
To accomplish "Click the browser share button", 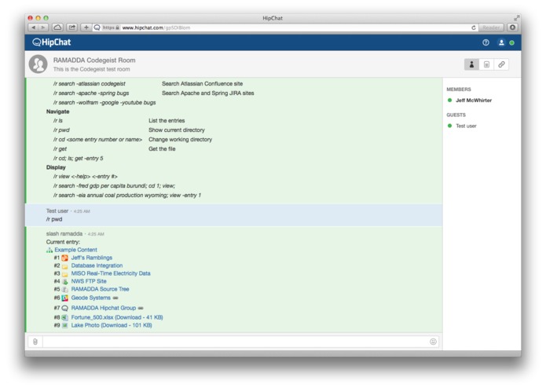I will click(x=72, y=27).
